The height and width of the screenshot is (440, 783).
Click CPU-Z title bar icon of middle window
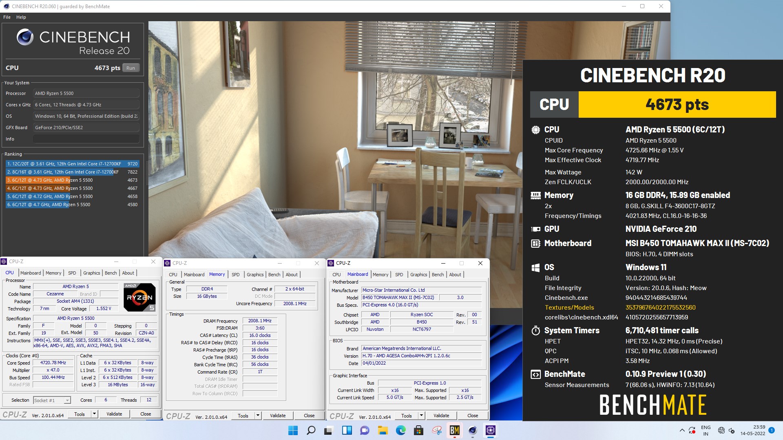pos(167,263)
